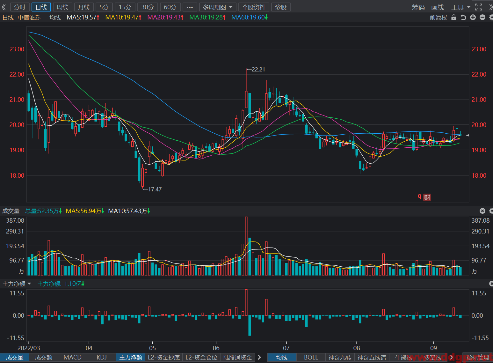Select the 陆股通资金 tab

[238, 357]
